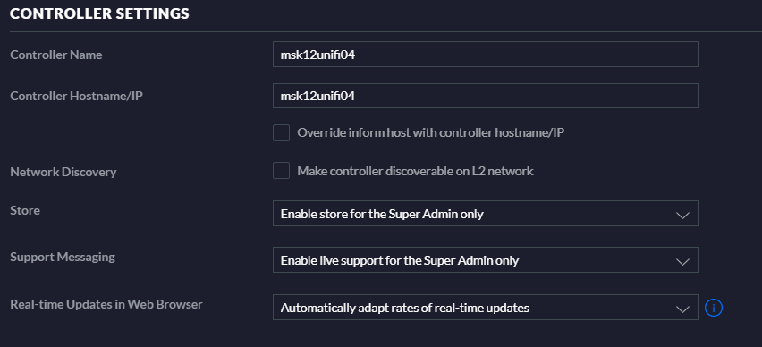Click the Support Messaging label
This screenshot has width=762, height=347.
63,257
